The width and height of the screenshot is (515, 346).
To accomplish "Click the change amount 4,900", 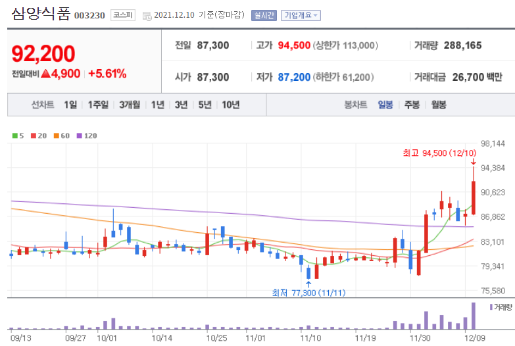I will pos(66,74).
